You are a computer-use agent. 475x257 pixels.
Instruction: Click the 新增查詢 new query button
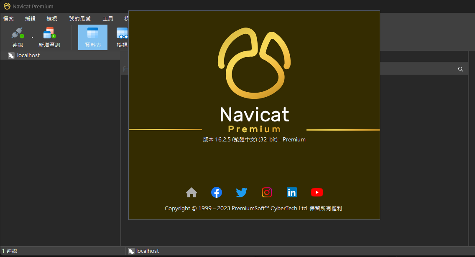coord(49,37)
